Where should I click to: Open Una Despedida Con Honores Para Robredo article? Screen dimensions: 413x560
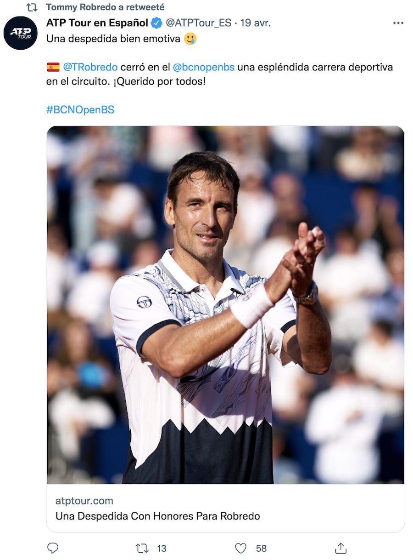tap(158, 516)
